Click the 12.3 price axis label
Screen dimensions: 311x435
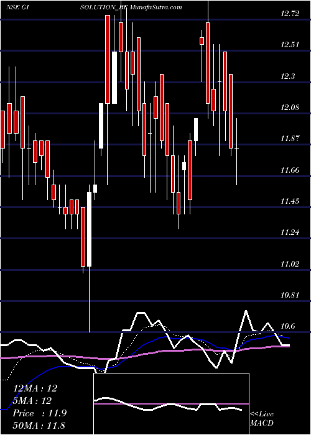pyautogui.click(x=287, y=76)
